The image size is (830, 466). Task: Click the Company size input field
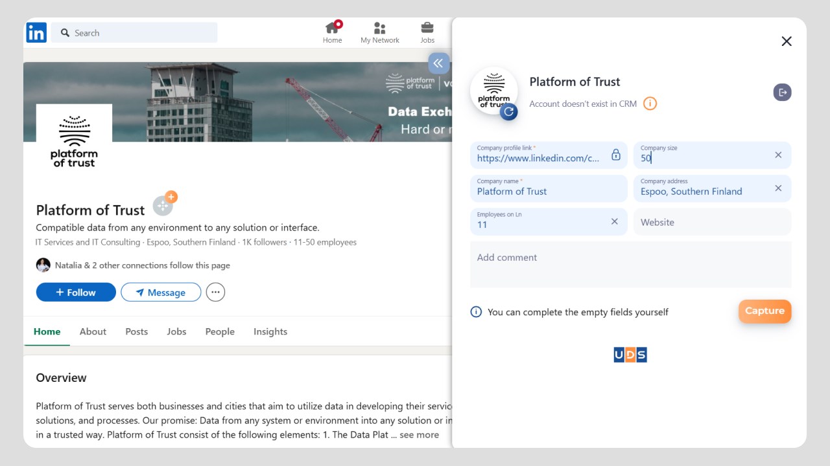tap(712, 155)
